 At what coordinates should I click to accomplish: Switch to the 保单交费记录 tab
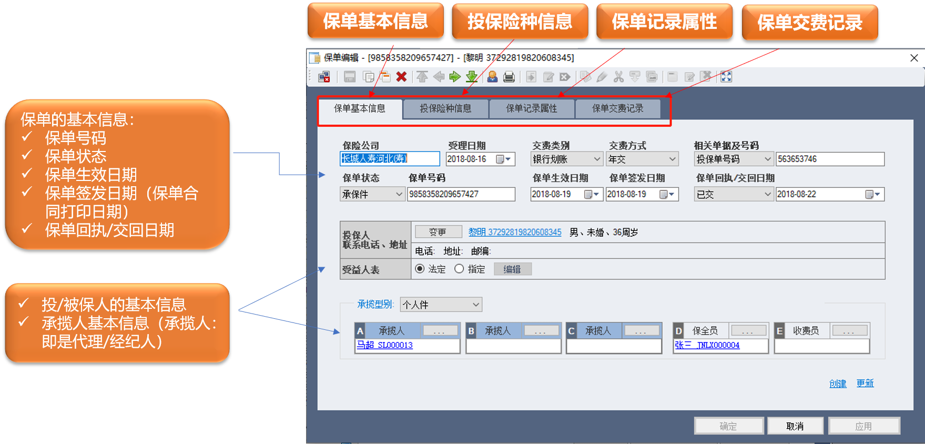coord(617,108)
